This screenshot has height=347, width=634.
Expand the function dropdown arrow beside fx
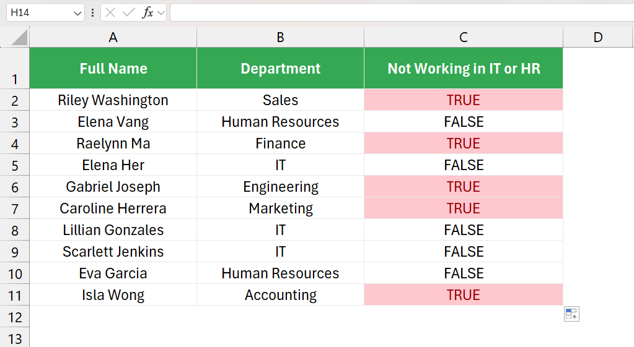(x=161, y=14)
